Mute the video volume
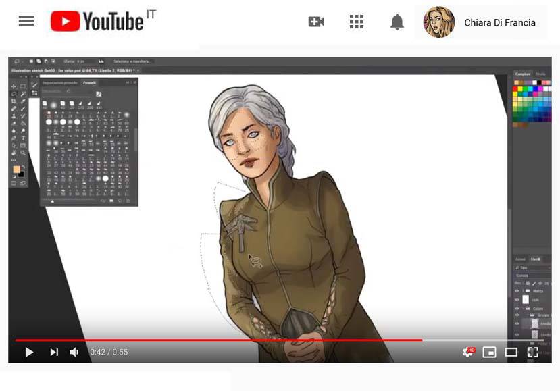The height and width of the screenshot is (391, 560). [x=74, y=352]
